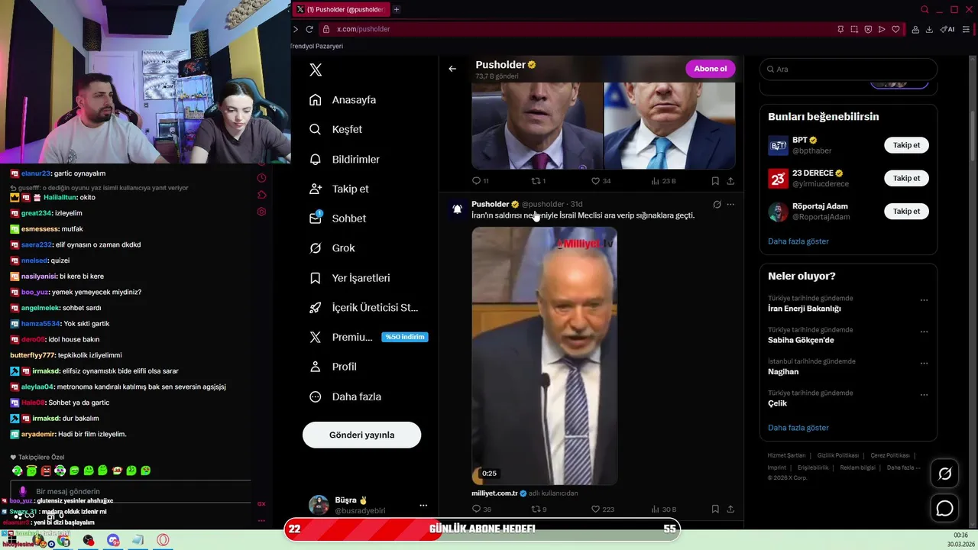Open Trendyol Pazaryeri bookmark
The width and height of the screenshot is (978, 550).
pyautogui.click(x=316, y=46)
